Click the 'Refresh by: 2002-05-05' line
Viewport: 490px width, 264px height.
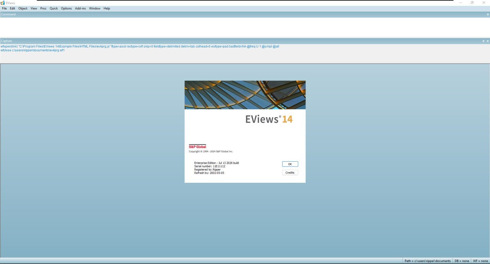pos(209,173)
